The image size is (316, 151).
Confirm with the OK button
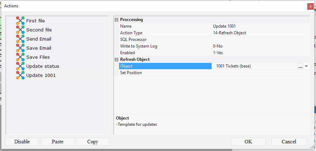click(248, 142)
